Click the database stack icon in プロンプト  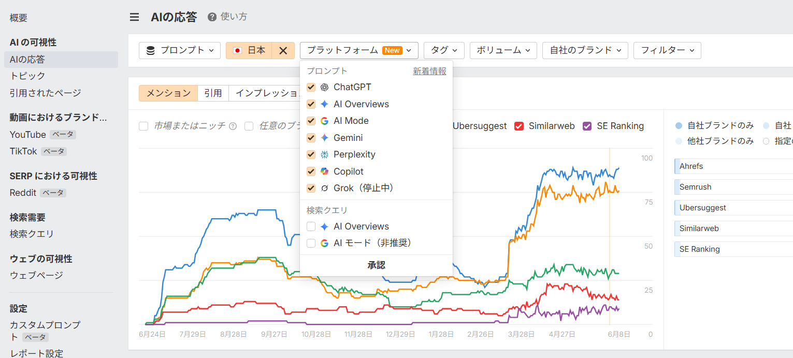point(151,50)
